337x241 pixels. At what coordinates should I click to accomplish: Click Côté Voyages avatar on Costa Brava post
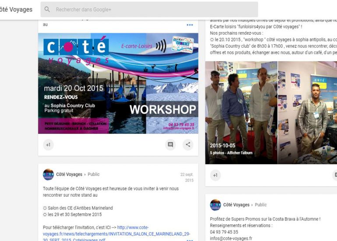pos(215,205)
